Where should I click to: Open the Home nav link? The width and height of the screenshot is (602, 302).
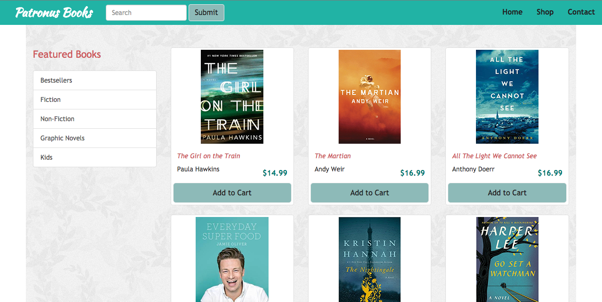tap(512, 12)
